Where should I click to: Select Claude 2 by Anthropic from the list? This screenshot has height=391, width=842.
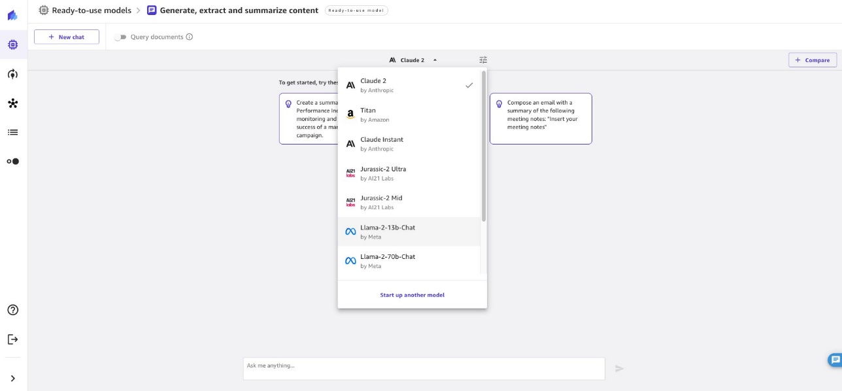(409, 85)
